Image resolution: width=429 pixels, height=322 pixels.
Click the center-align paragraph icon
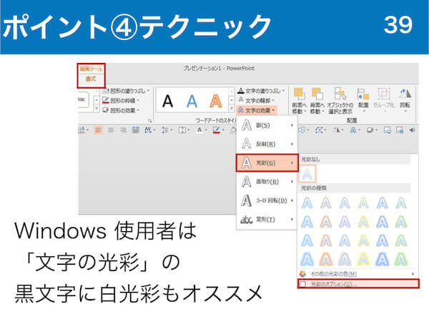[111, 130]
